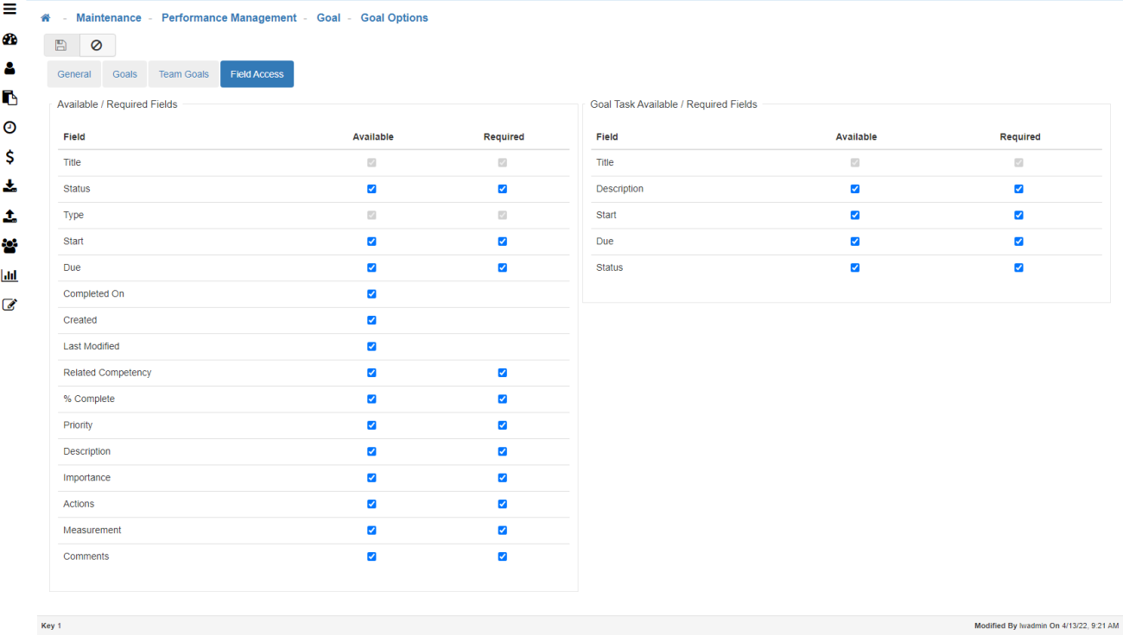Disable Available checkbox for Comments field
This screenshot has height=635, width=1123.
(371, 556)
